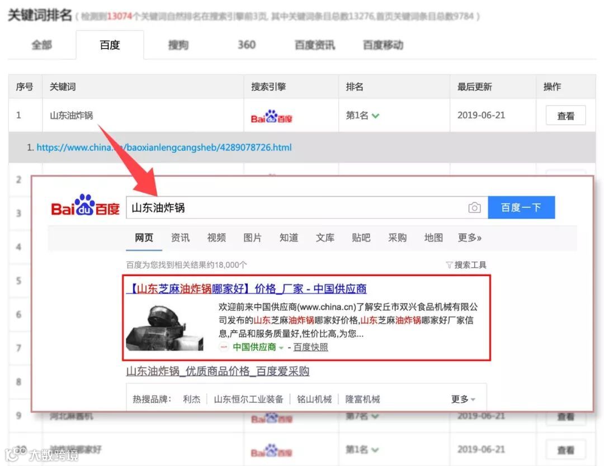604x466 pixels.
Task: Click the 隆富机械 brand link
Action: [362, 399]
